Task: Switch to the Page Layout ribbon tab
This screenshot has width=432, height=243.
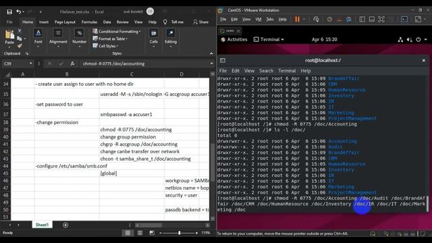Action: point(65,22)
